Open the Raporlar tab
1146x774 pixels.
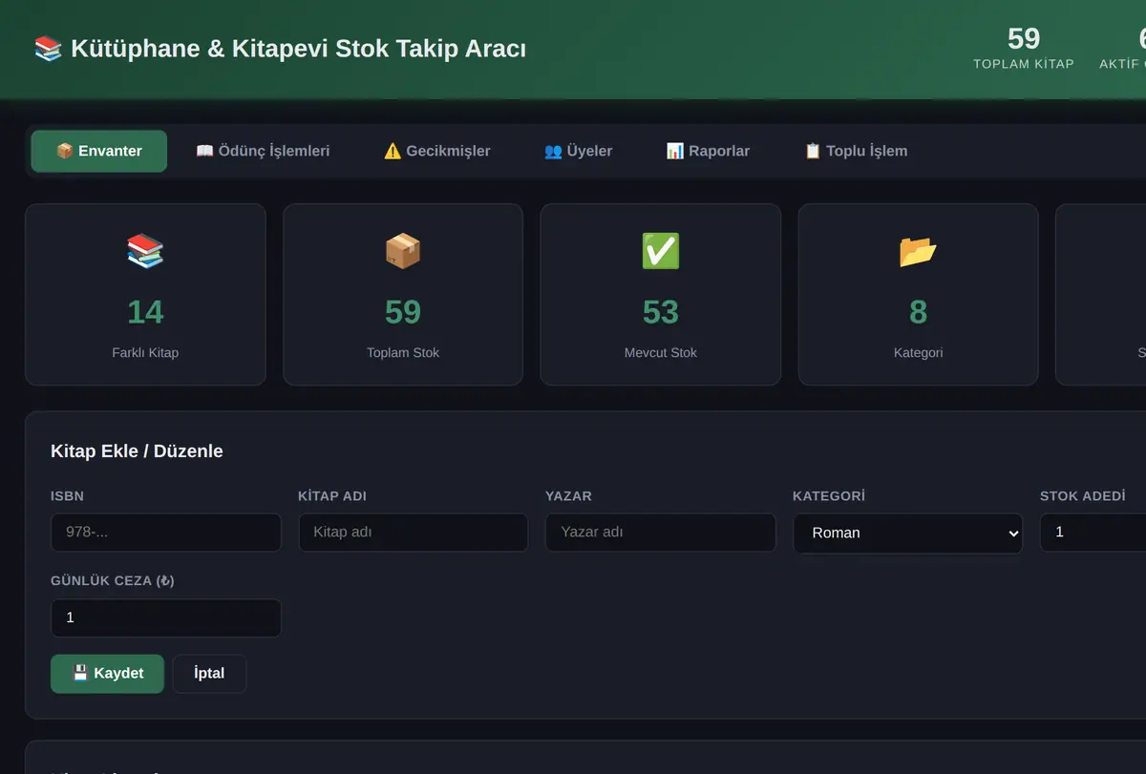(x=708, y=151)
